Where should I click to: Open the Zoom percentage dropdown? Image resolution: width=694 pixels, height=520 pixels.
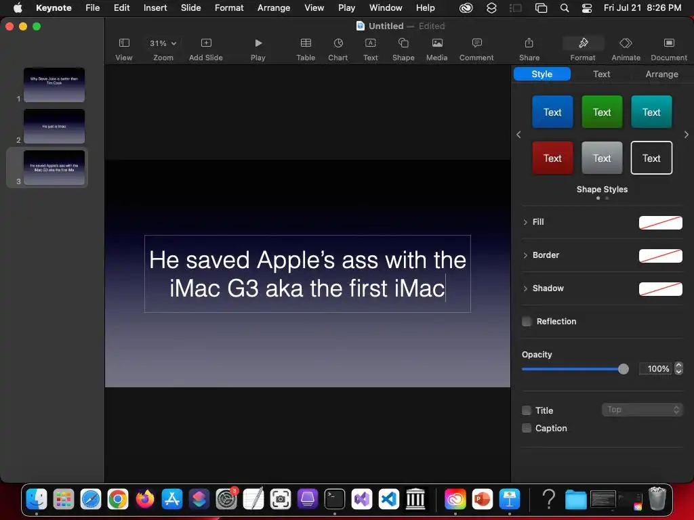pyautogui.click(x=163, y=43)
